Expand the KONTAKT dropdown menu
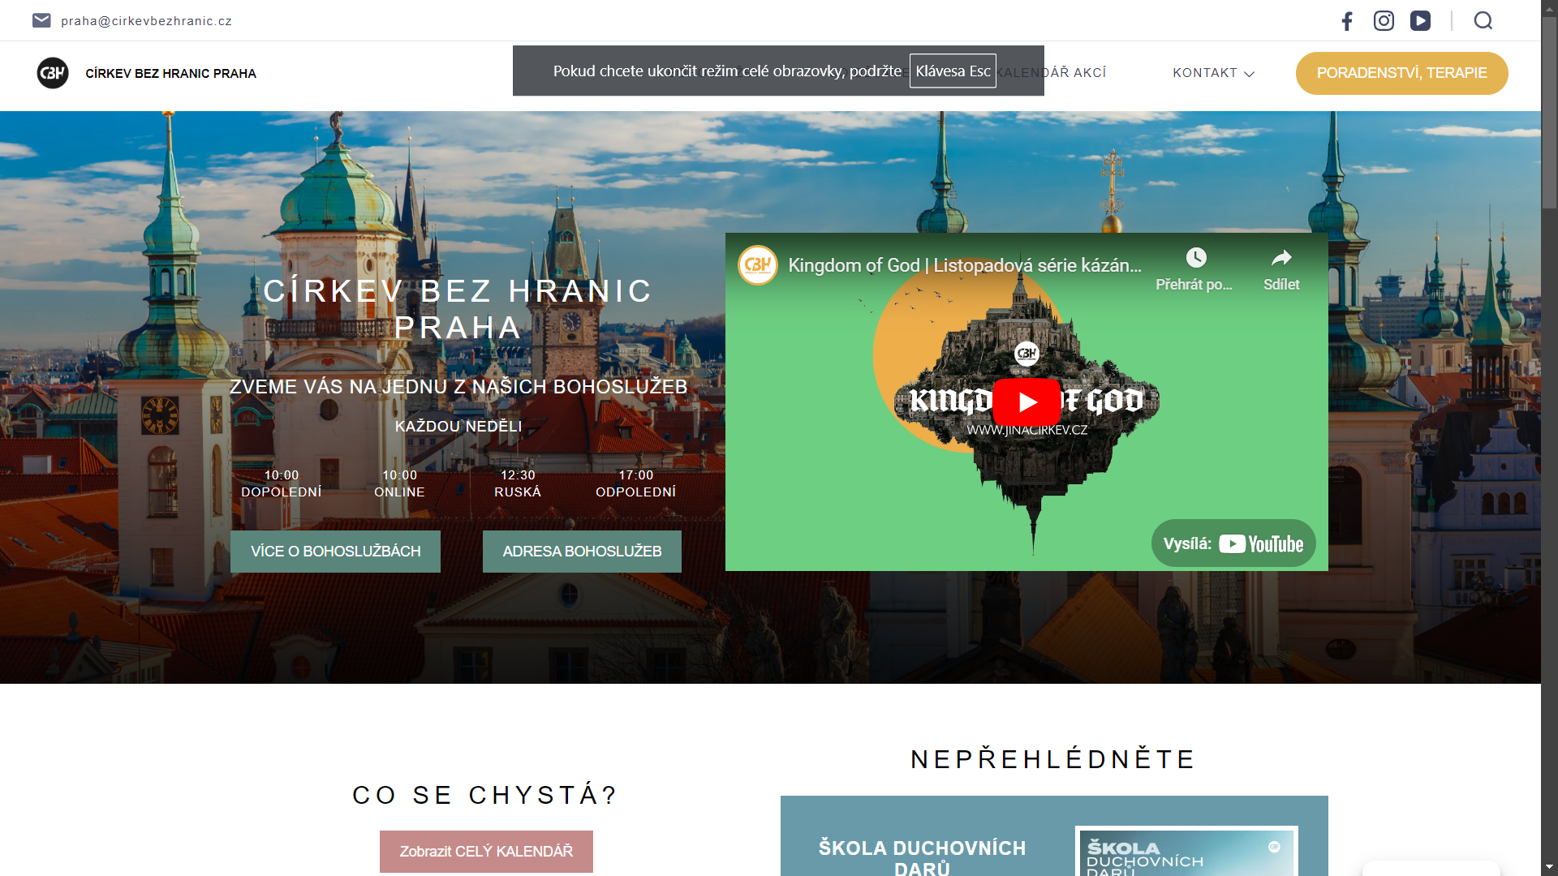 pos(1213,73)
